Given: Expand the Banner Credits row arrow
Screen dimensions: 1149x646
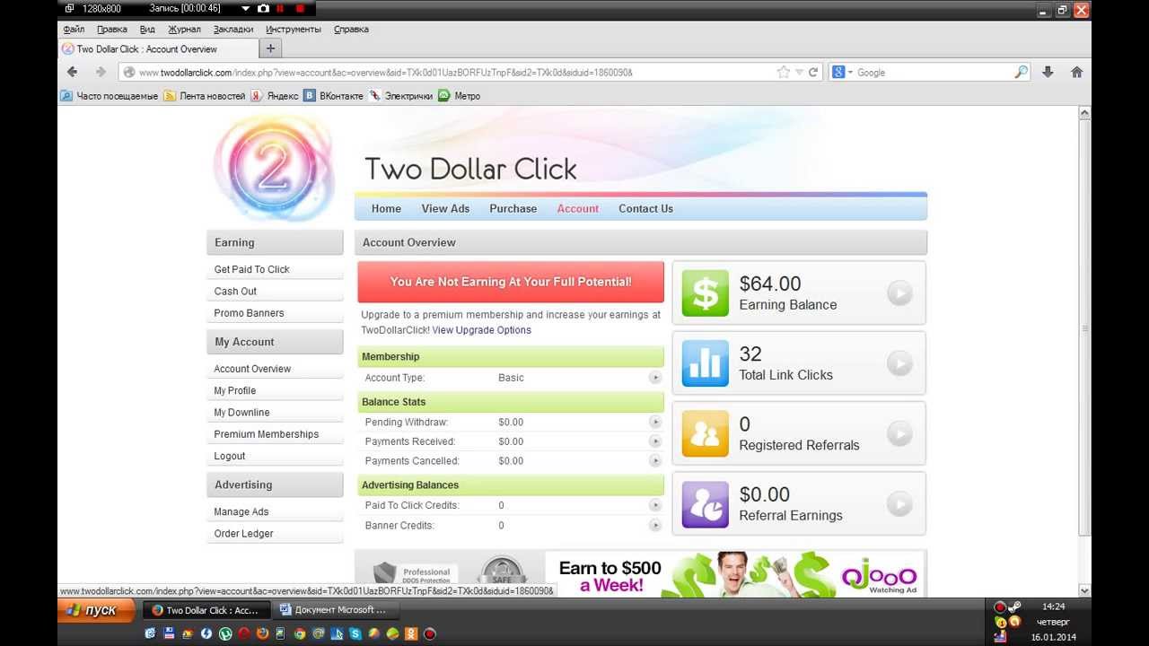Looking at the screenshot, I should pyautogui.click(x=655, y=526).
